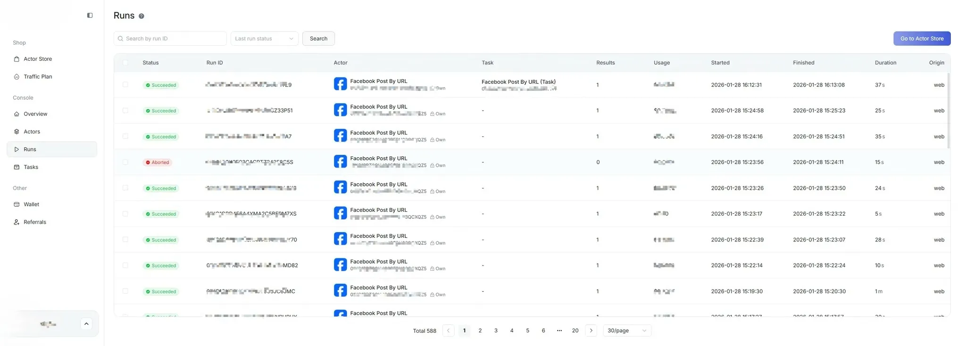This screenshot has height=346, width=966.
Task: Click the Actor Store bag icon
Action: [17, 59]
